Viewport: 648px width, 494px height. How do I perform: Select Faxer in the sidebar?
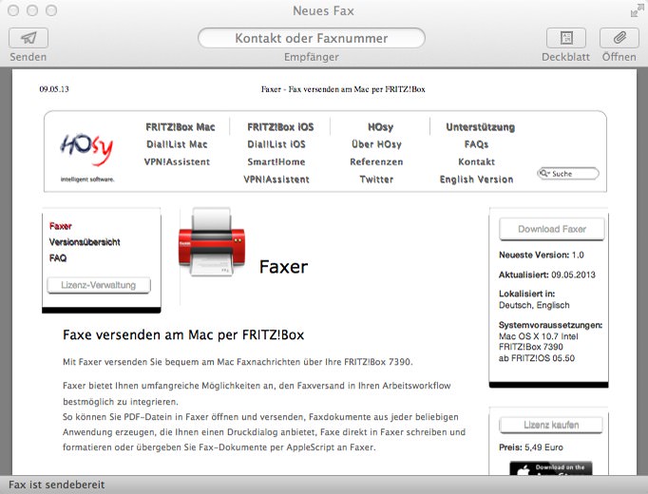(61, 226)
